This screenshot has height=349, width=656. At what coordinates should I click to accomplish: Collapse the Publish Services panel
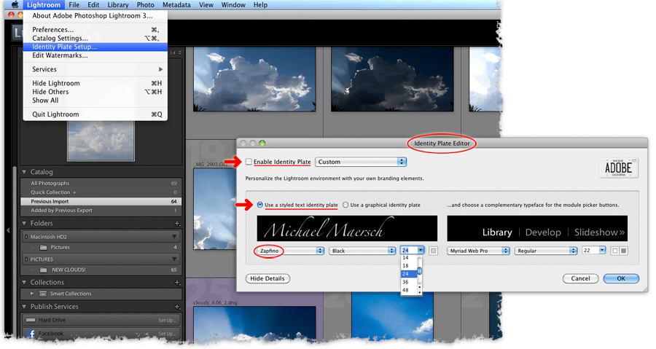pos(24,306)
